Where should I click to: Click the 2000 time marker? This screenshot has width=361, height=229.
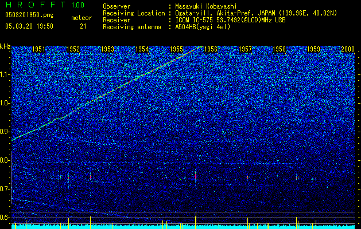[348, 49]
